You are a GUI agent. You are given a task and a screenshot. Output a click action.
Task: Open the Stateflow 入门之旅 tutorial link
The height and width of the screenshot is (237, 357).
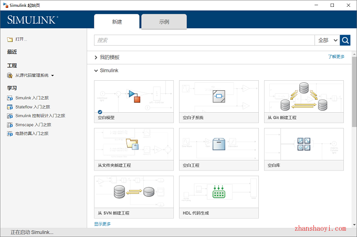click(x=33, y=107)
